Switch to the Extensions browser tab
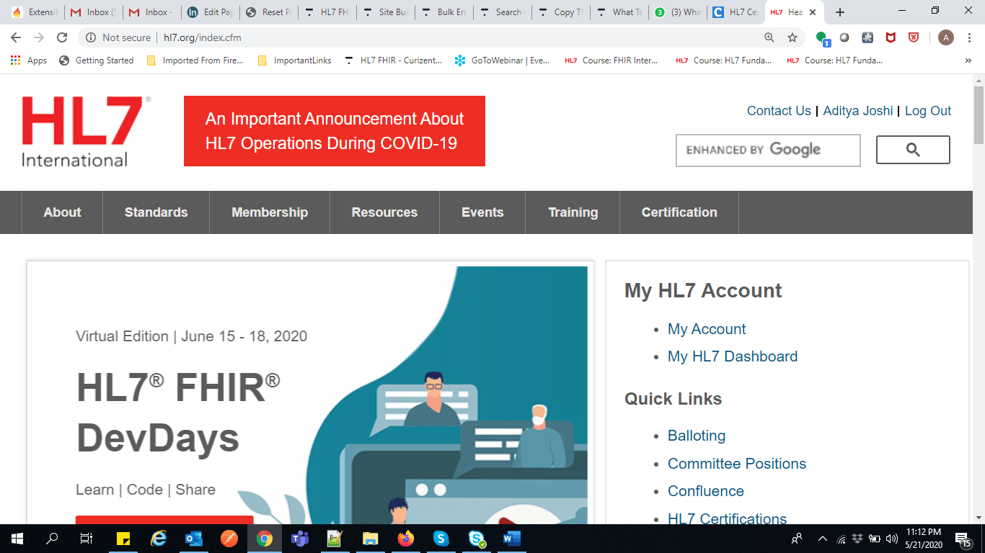 34,12
